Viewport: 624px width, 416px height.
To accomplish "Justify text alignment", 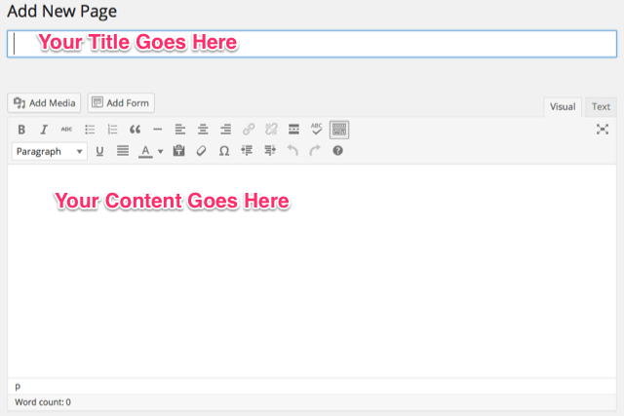I will coord(123,151).
